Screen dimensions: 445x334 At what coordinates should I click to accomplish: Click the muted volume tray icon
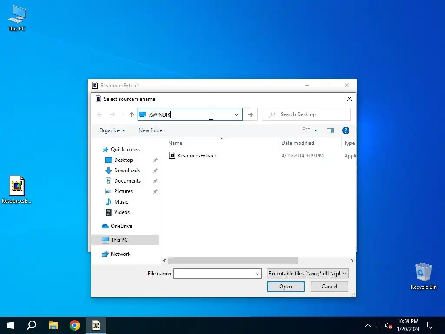[389, 325]
